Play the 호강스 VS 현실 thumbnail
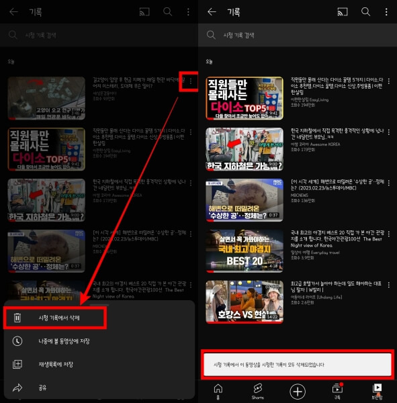397x403 pixels. pyautogui.click(x=245, y=302)
